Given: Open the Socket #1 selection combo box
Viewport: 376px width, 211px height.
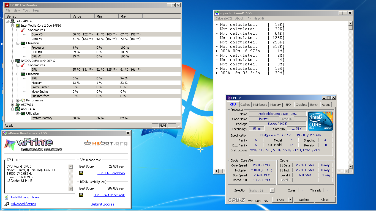Looking at the screenshot, I should (x=262, y=190).
